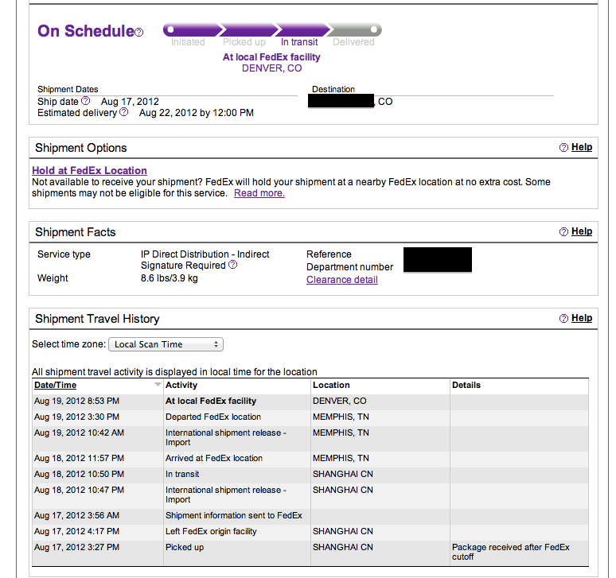
Task: Click 'Shipment information sent to FedEx' cell
Action: point(237,516)
